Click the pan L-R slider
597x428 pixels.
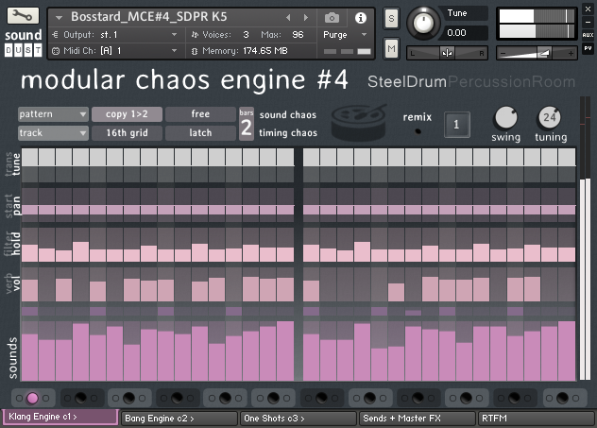(x=447, y=53)
